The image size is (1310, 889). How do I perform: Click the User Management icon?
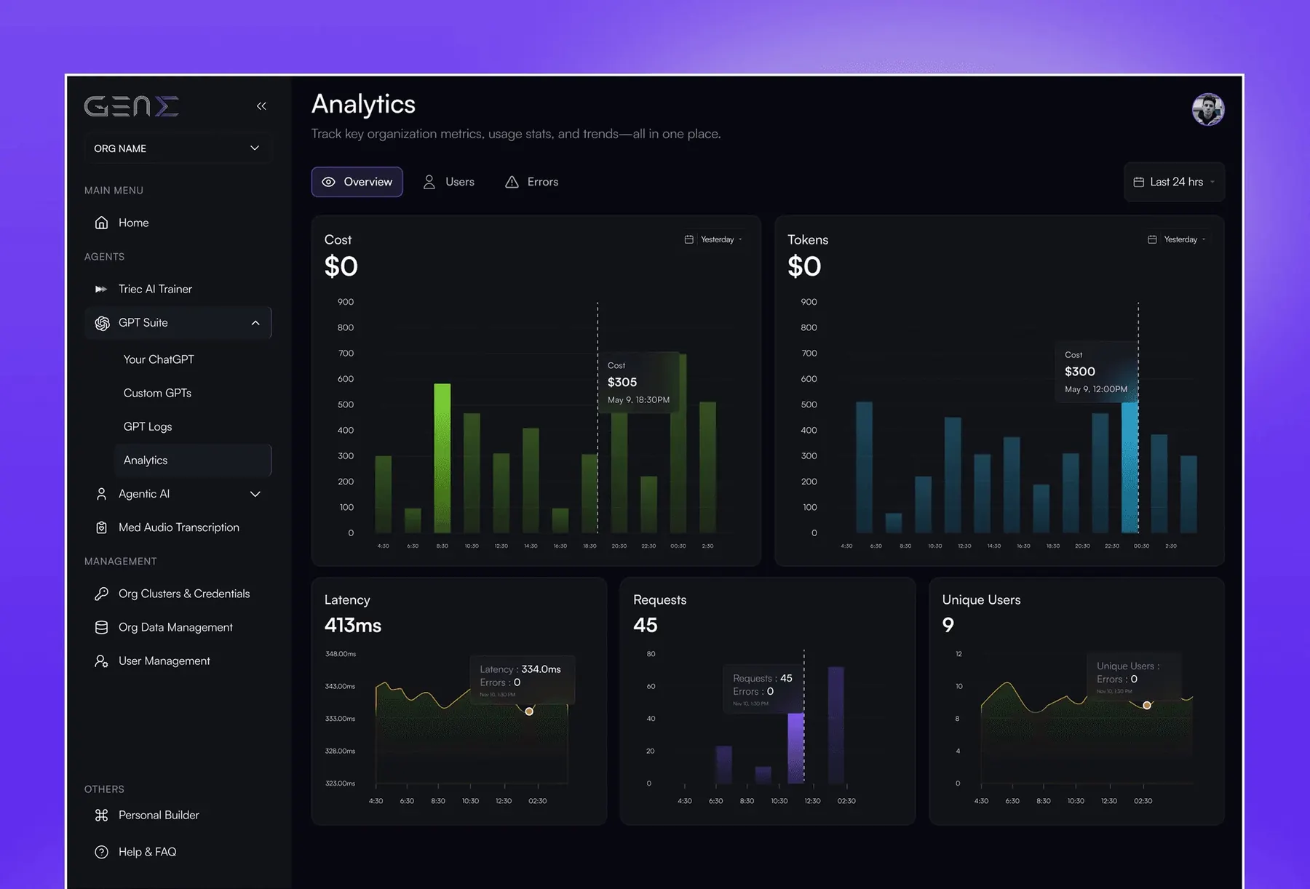click(x=102, y=661)
